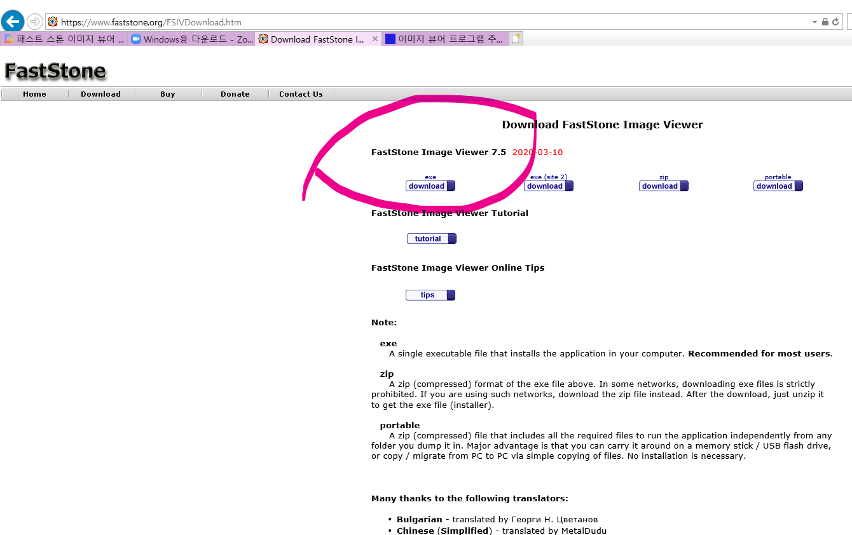
Task: Click the red 2020-03-10 date
Action: tap(537, 152)
